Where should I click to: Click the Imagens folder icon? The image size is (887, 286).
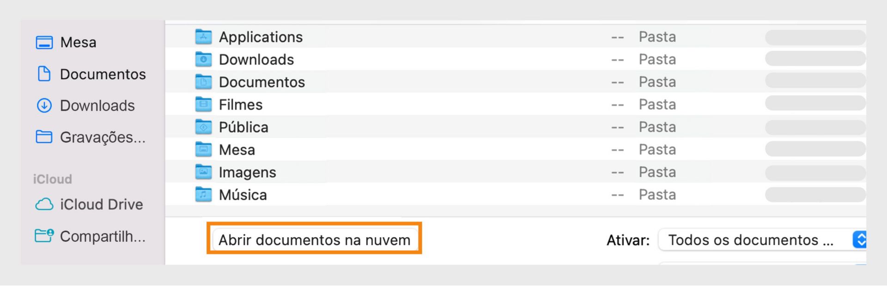pos(203,172)
